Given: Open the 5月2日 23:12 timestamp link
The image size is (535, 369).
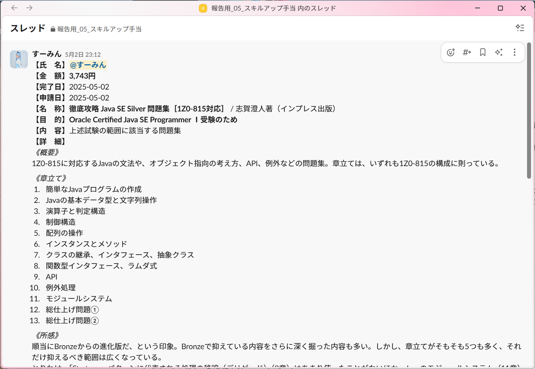Looking at the screenshot, I should point(83,55).
